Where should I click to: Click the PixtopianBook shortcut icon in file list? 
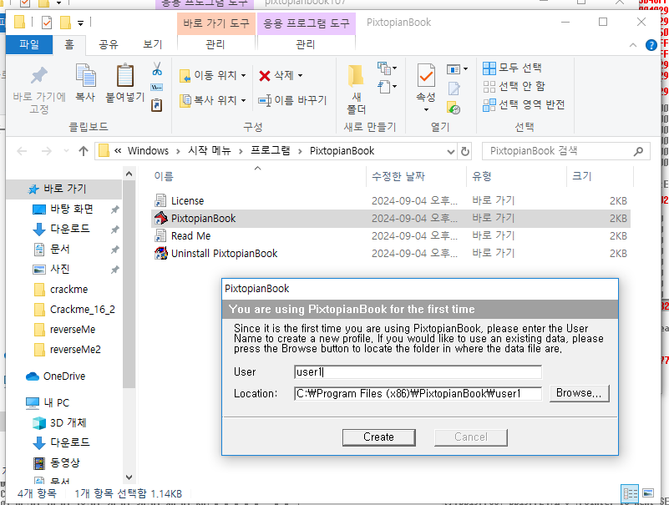pos(161,218)
